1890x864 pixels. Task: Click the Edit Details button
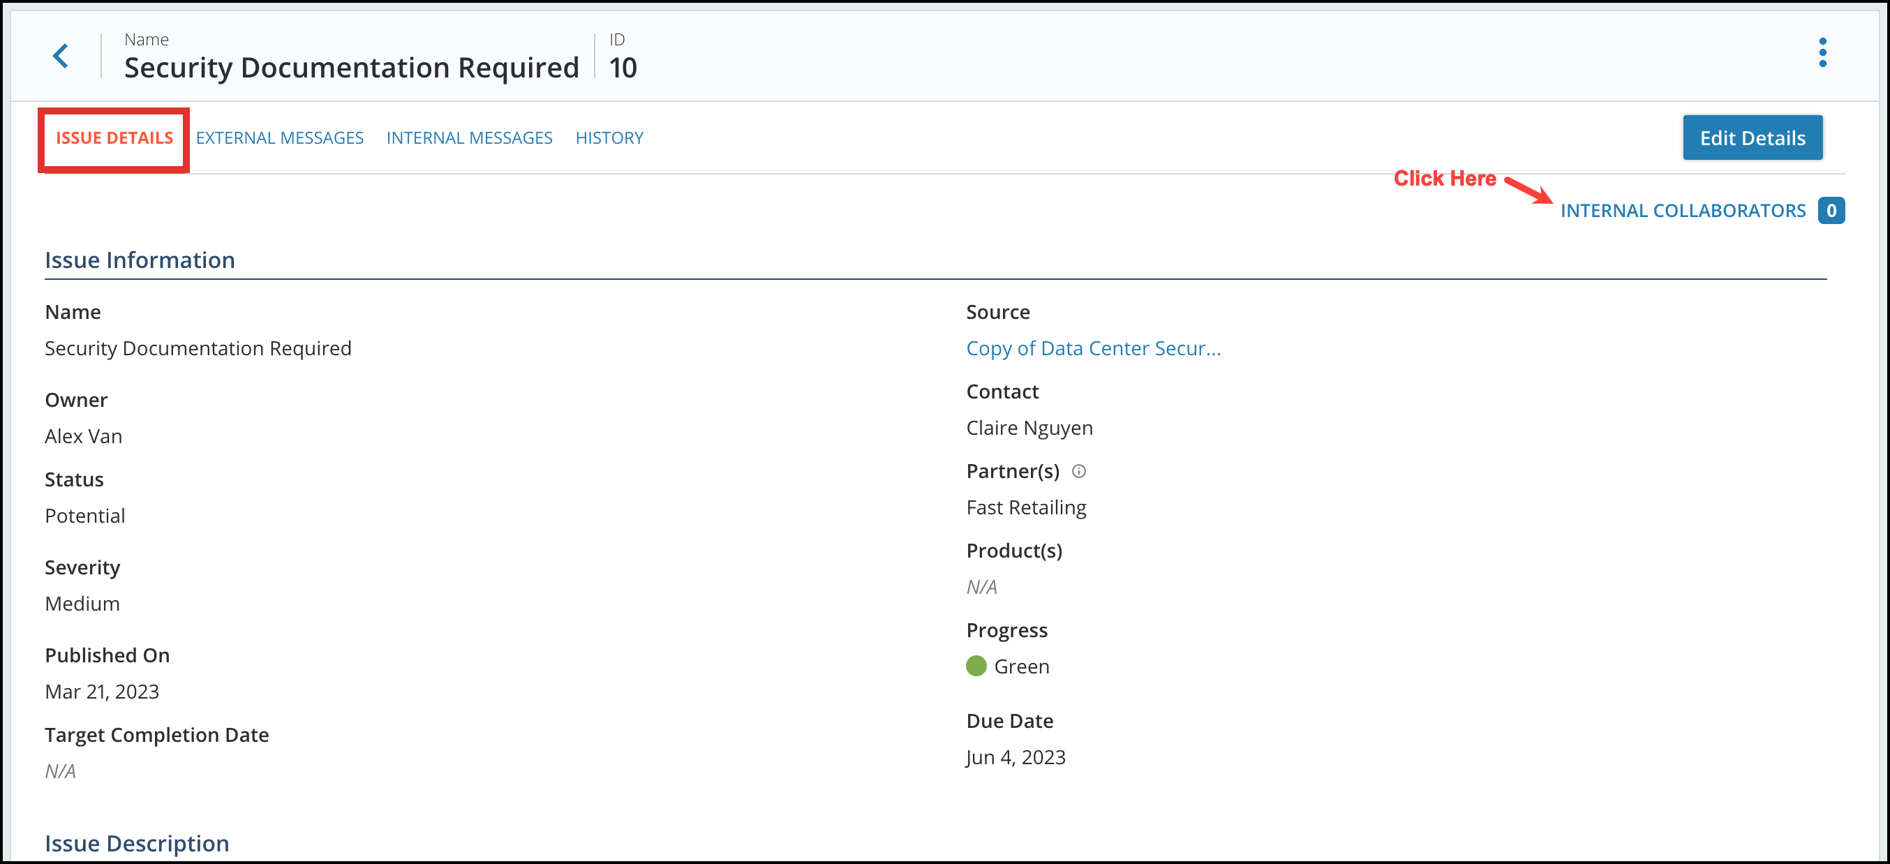(1752, 138)
